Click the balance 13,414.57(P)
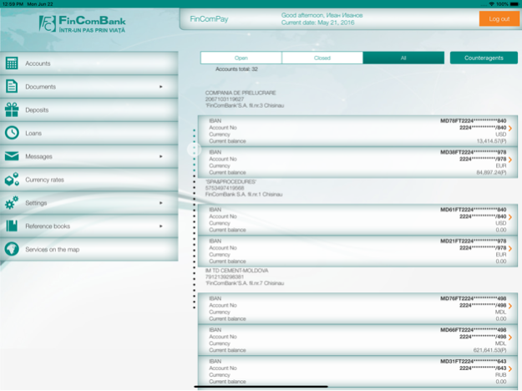The height and width of the screenshot is (391, 522). 491,141
